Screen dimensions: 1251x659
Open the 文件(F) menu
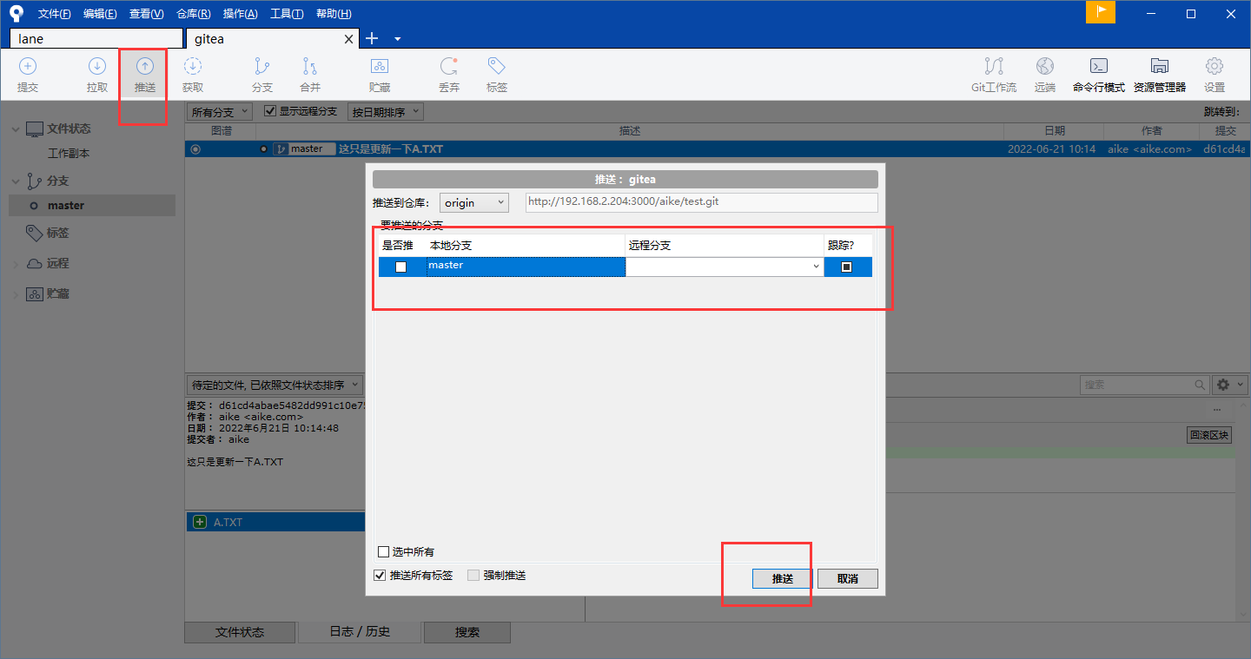[x=55, y=14]
